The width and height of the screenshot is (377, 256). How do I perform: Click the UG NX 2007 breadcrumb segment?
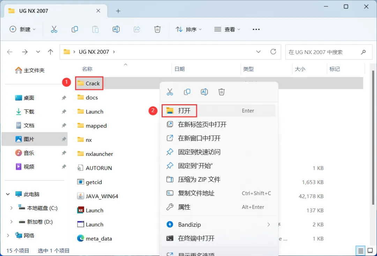(94, 52)
